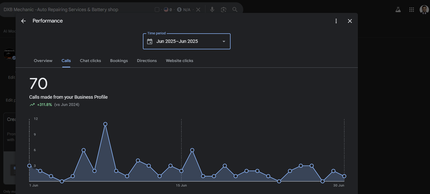The image size is (430, 194).
Task: Click the 30 Jun data point on chart
Action: click(344, 176)
